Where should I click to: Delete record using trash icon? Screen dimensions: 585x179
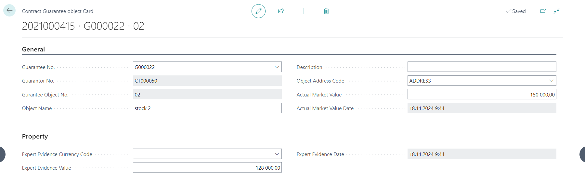click(326, 11)
